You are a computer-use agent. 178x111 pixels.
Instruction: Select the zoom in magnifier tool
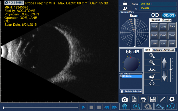click(x=152, y=56)
